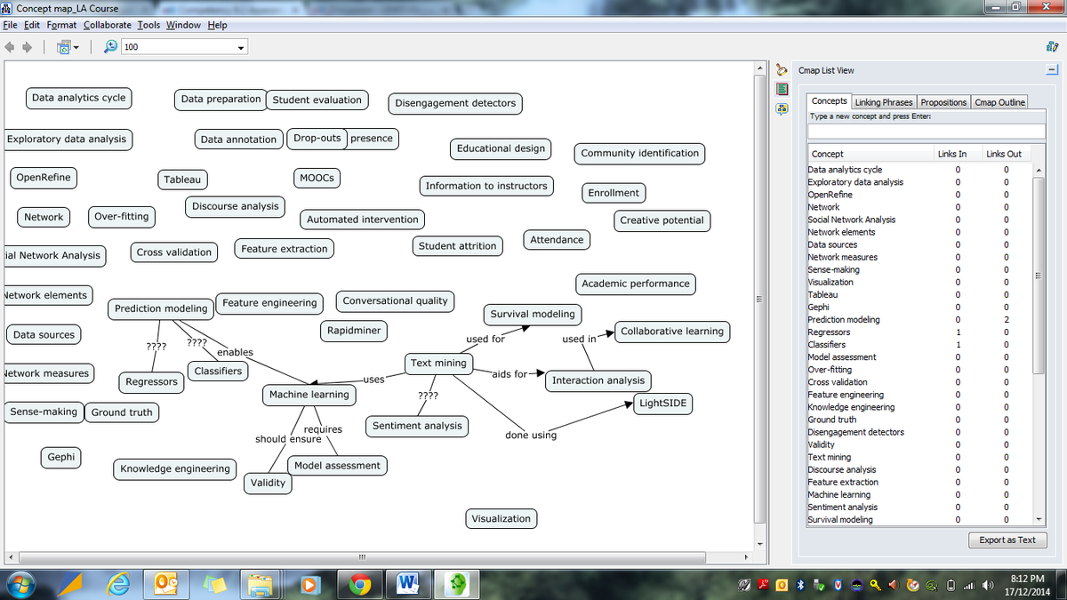Open Outlook from taskbar
This screenshot has width=1067, height=600.
tap(166, 584)
